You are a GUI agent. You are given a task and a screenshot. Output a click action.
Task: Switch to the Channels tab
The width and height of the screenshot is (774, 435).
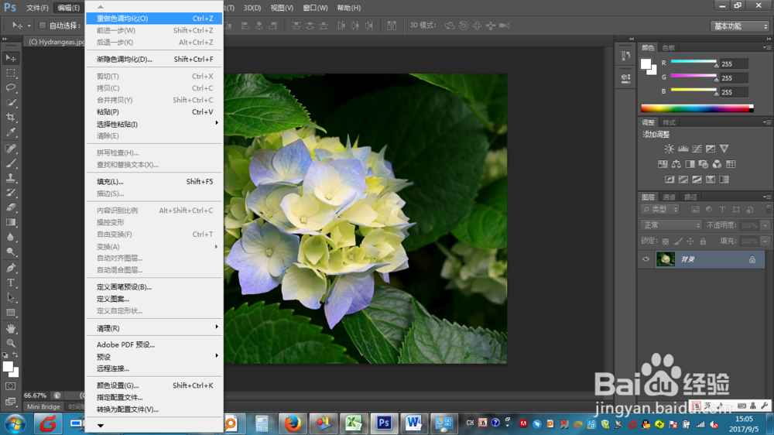(x=669, y=197)
